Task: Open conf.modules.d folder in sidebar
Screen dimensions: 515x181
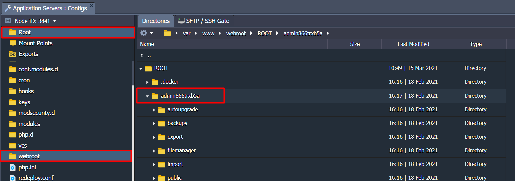Action: [38, 69]
